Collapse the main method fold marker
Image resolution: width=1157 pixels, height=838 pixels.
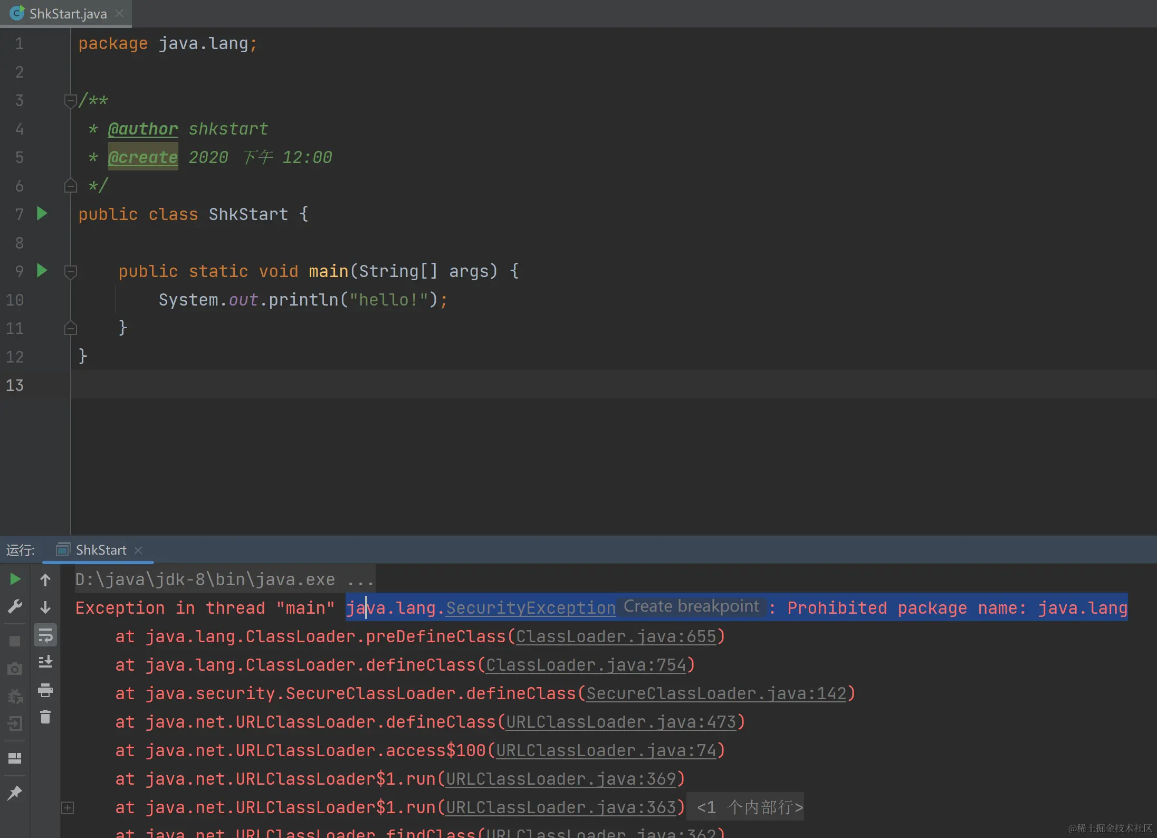(x=70, y=271)
